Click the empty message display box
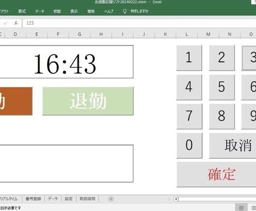Image resolution: width=256 pixels, height=211 pixels. 66,164
